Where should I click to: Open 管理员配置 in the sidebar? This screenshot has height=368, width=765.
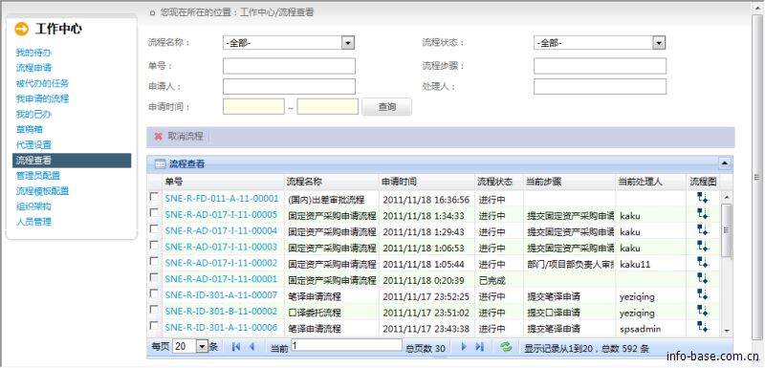[x=38, y=176]
